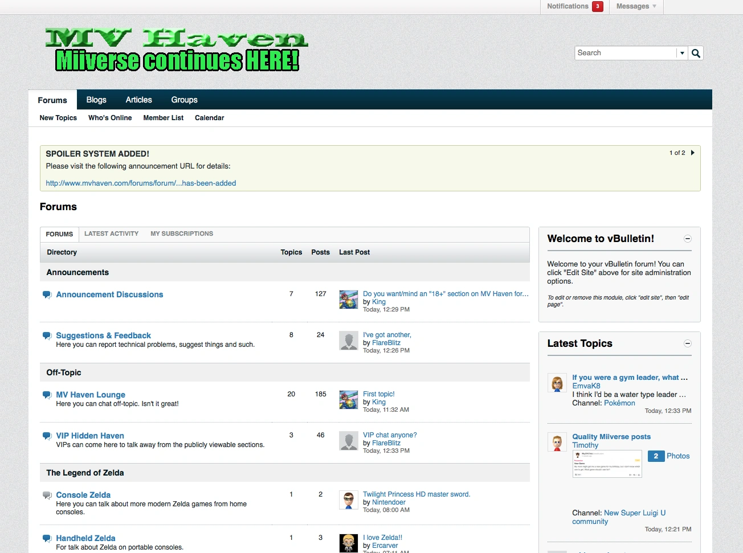Screen dimensions: 743x553
Task: Open VIP Hidden Haven forum
Action: coord(90,436)
